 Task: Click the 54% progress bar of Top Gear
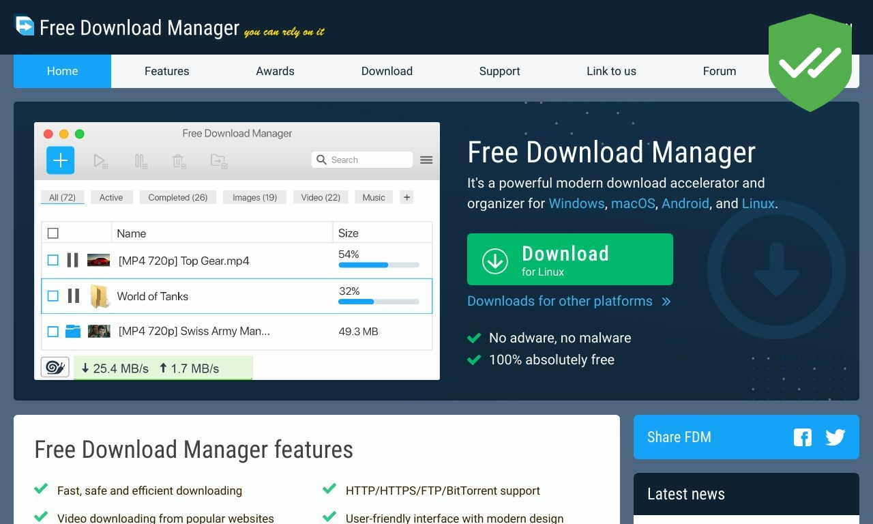point(379,265)
